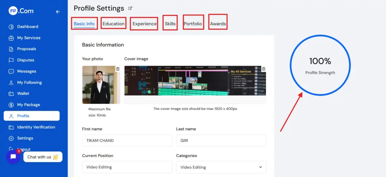The height and width of the screenshot is (177, 386).
Task: Open the Portfolio tab
Action: pos(193,24)
